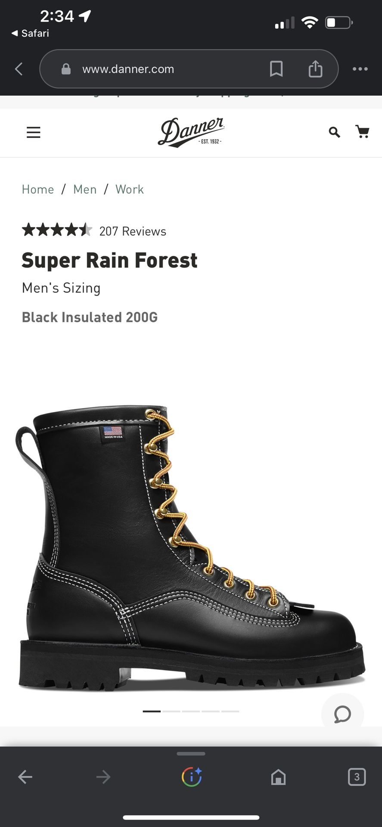The width and height of the screenshot is (382, 827).
Task: Go to the Home breadcrumb
Action: point(38,190)
